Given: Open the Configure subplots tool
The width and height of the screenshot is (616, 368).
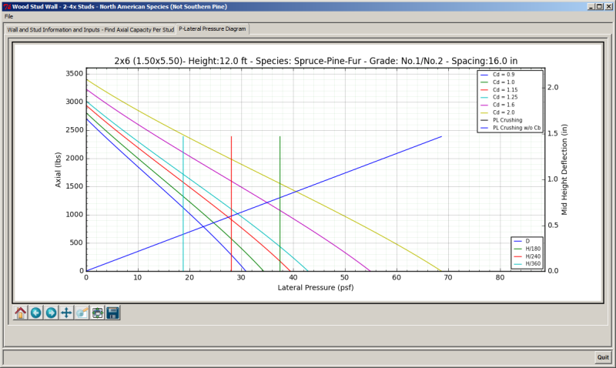Looking at the screenshot, I should coord(98,313).
